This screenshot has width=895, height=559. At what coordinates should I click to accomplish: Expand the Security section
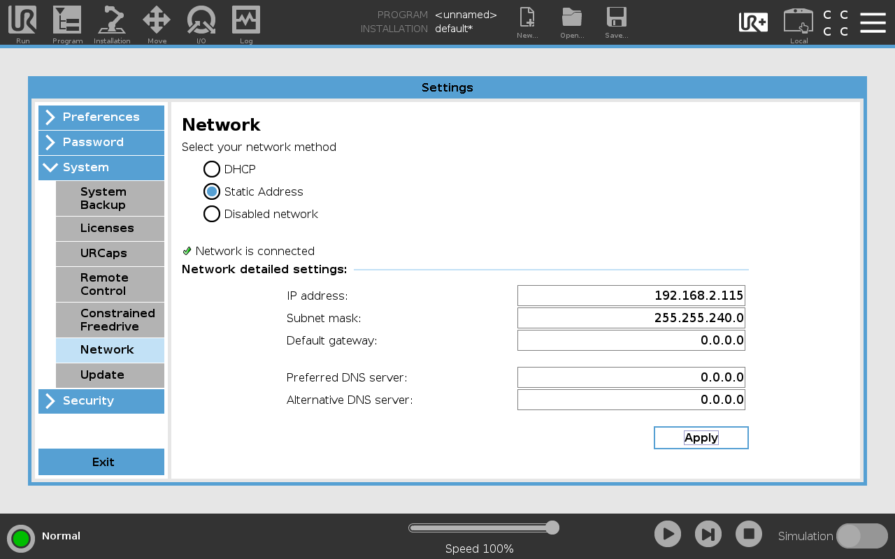(x=101, y=401)
